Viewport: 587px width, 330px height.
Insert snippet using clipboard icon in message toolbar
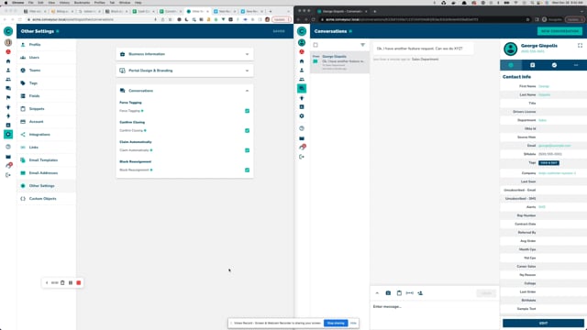(x=399, y=293)
